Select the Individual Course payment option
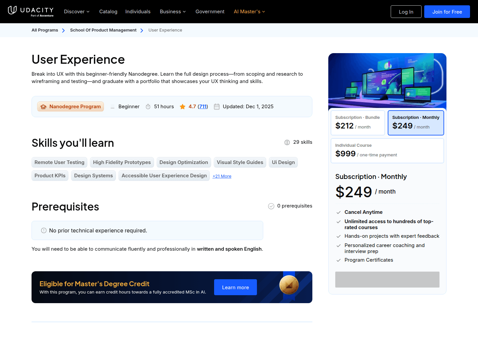 [387, 150]
